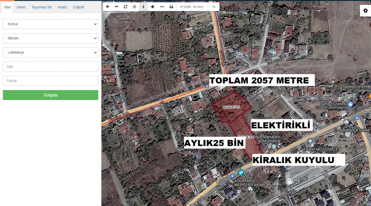Click the green Sorgula button

coord(51,95)
